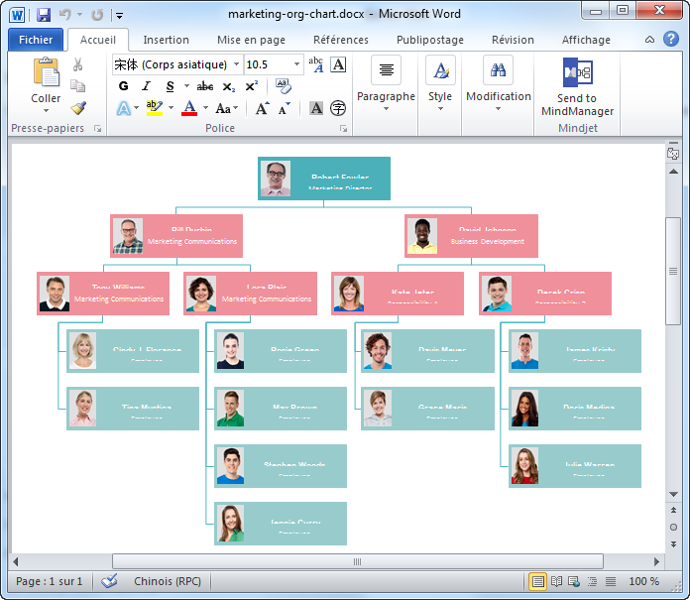The width and height of the screenshot is (690, 600).
Task: Select Print Layout view icon
Action: (x=537, y=581)
